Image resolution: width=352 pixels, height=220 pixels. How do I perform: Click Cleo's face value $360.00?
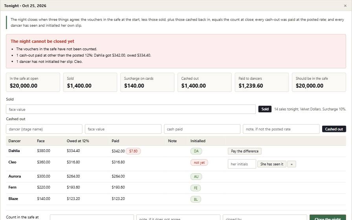coord(44,162)
